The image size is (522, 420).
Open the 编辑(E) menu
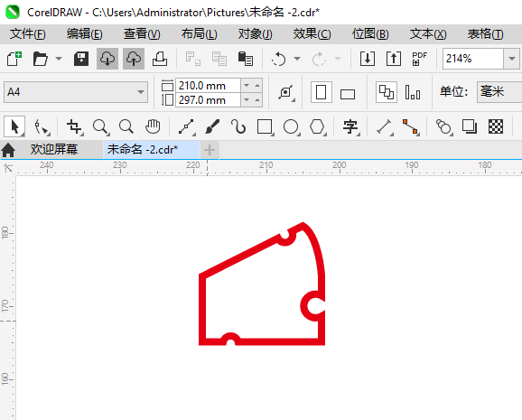85,34
